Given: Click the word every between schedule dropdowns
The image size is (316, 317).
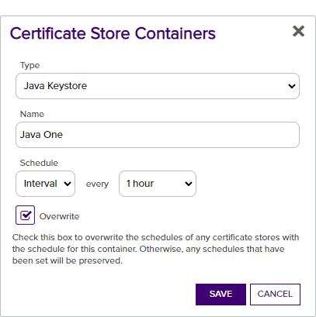Looking at the screenshot, I should click(97, 184).
